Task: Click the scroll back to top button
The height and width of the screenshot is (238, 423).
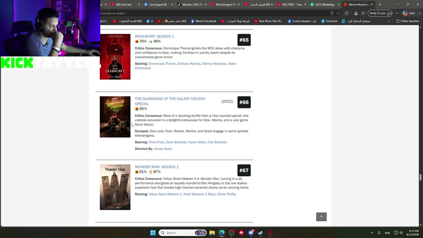Action: [x=321, y=217]
